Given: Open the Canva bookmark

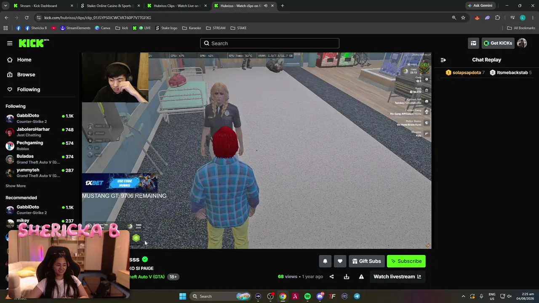Looking at the screenshot, I should (x=102, y=28).
